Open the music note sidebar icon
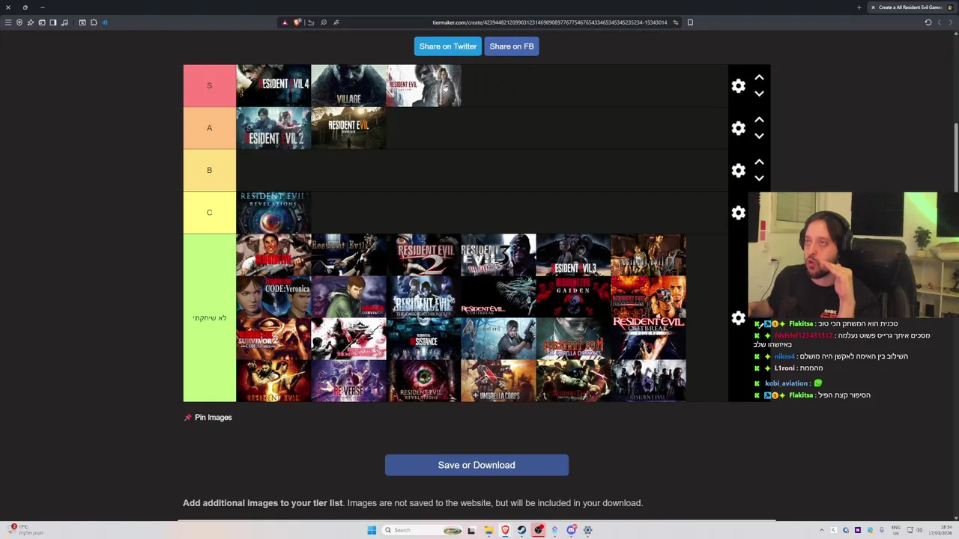 (64, 22)
